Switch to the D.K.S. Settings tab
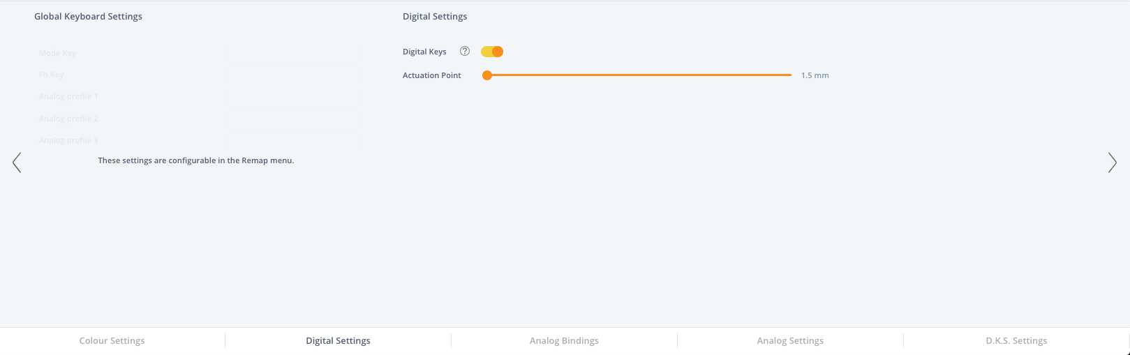This screenshot has height=355, width=1130. [1016, 341]
